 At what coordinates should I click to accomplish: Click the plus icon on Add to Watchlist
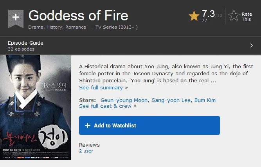pos(88,125)
